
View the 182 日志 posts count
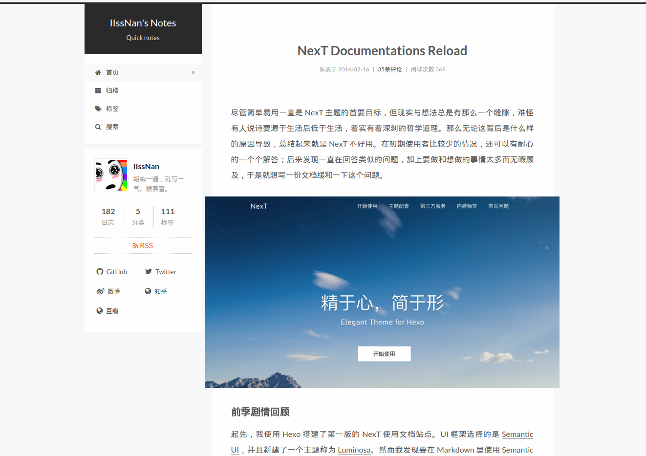pos(108,217)
